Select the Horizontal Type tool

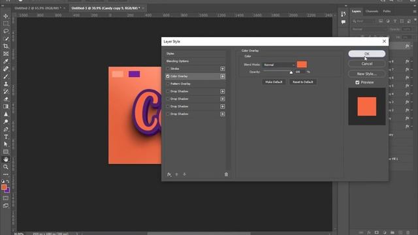point(6,136)
